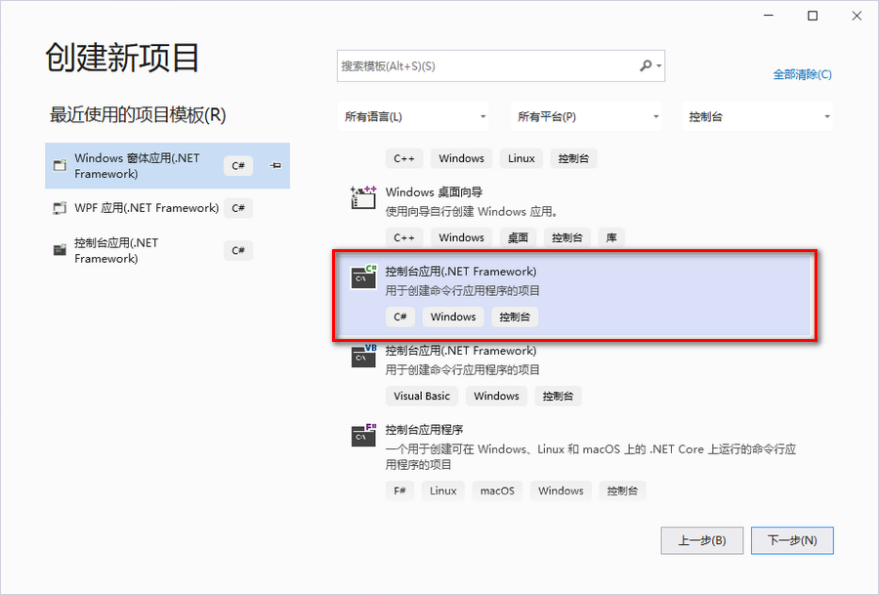This screenshot has width=879, height=595.
Task: Close the 创建新项目 dialog
Action: 857,16
